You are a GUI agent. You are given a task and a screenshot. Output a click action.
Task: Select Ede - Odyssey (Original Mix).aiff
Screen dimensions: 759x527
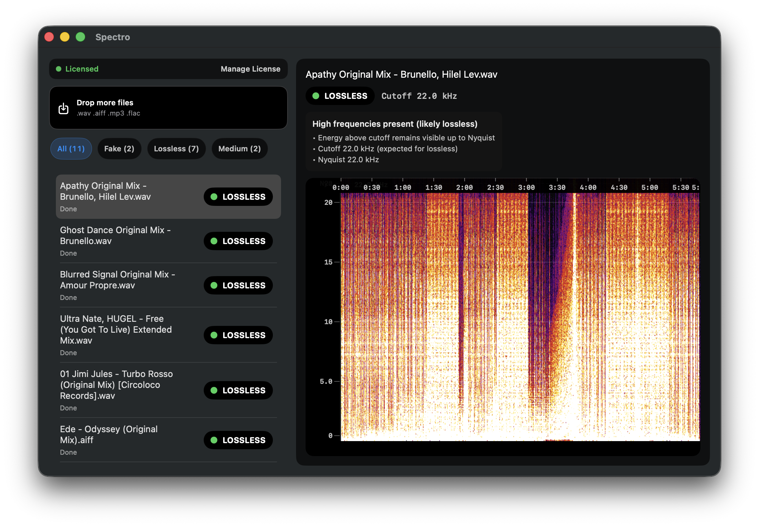(109, 435)
